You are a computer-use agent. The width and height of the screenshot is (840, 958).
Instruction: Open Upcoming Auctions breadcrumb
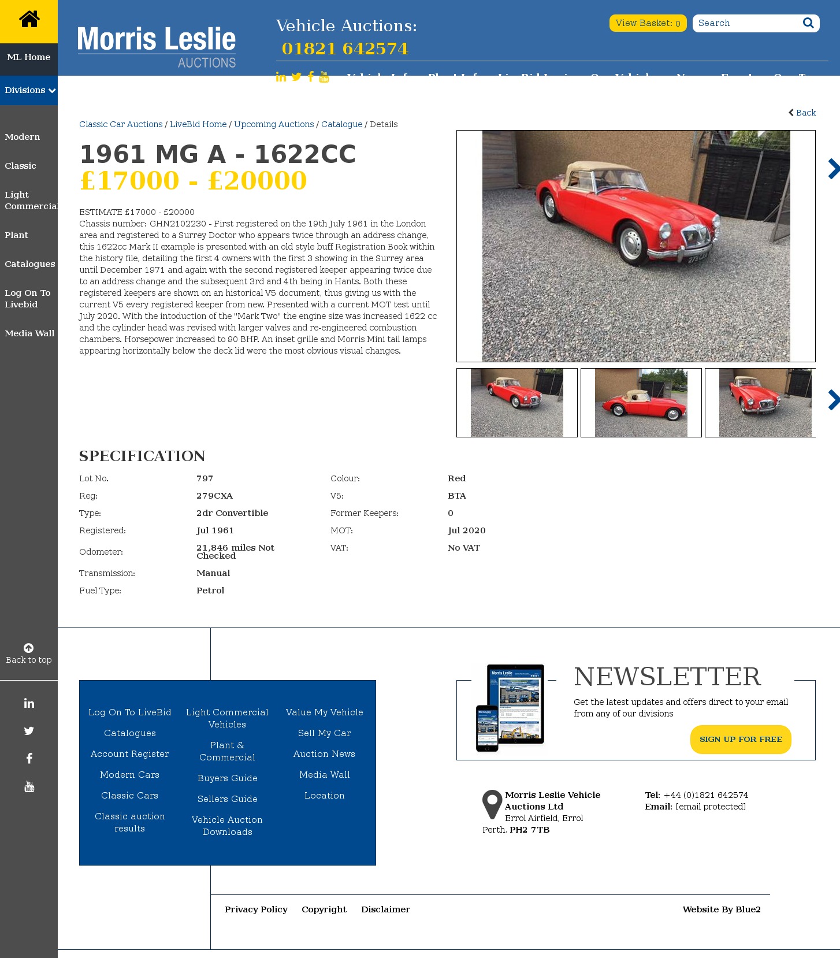click(x=274, y=124)
